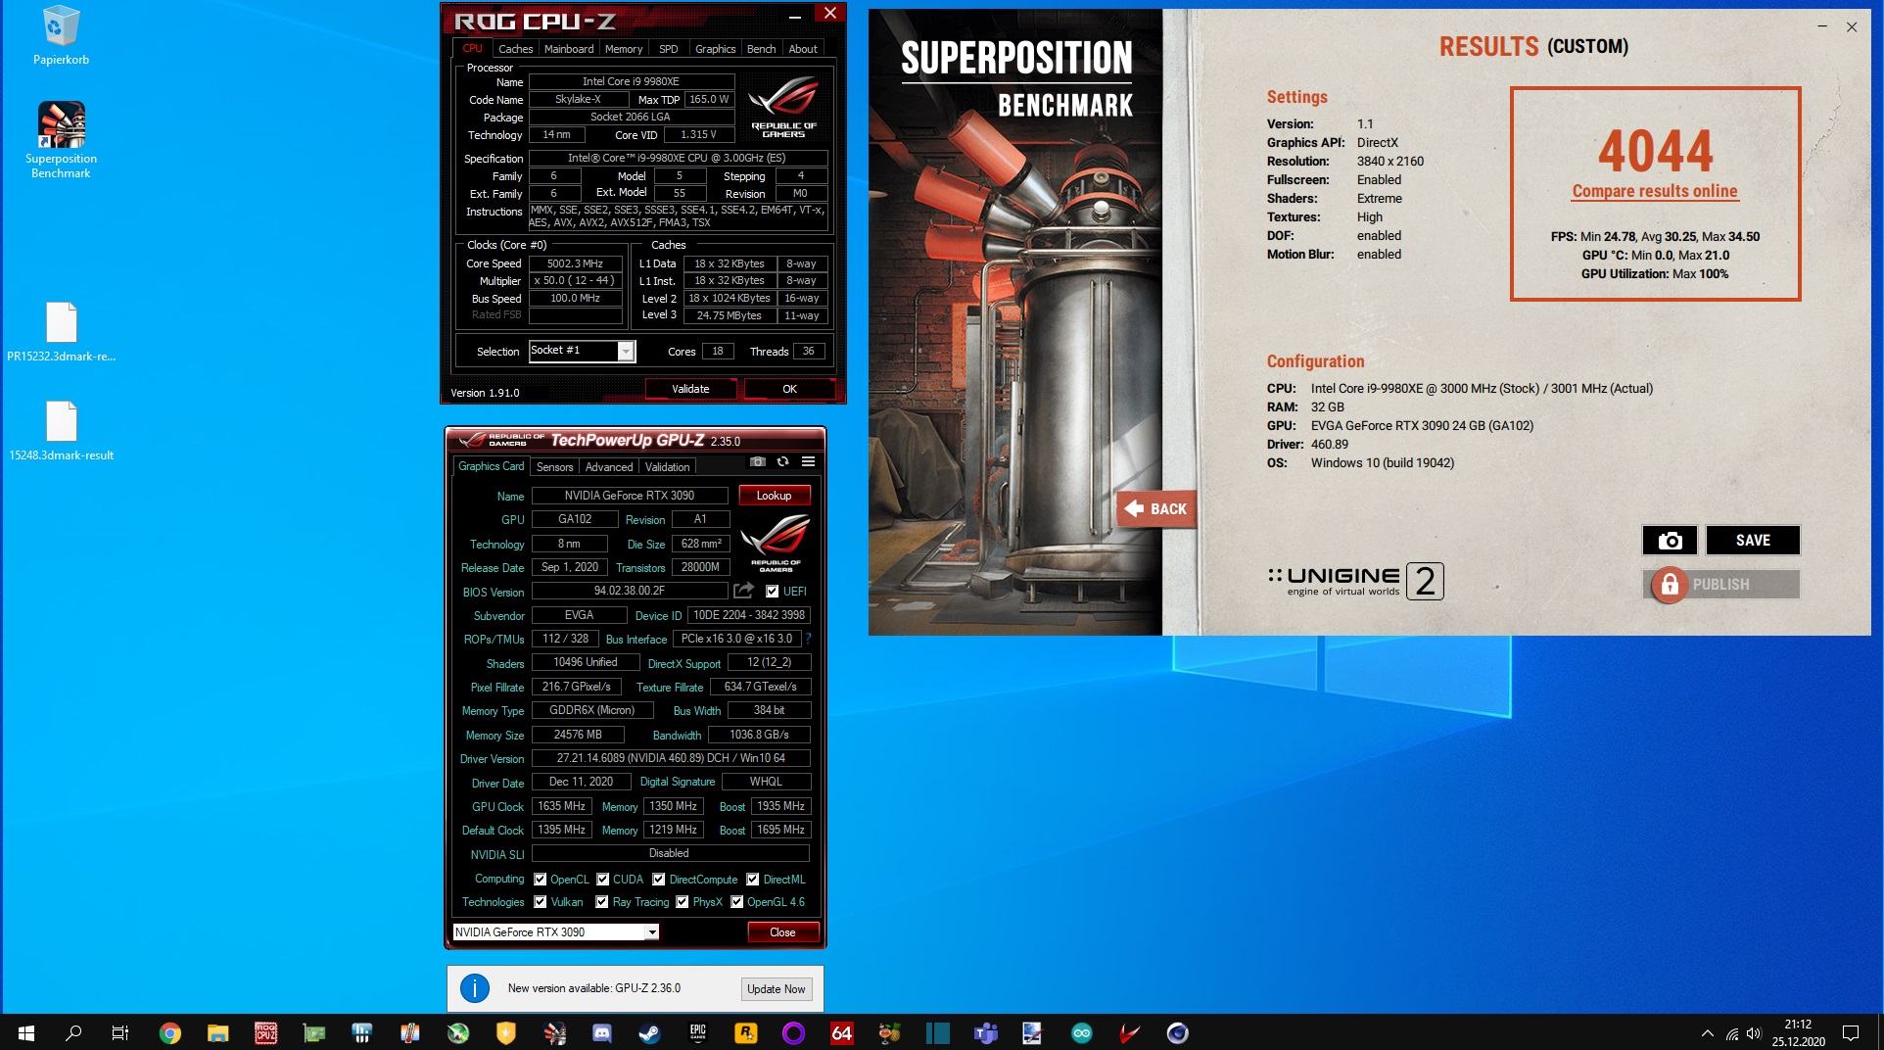Click the GPU-Z refresh icon
The height and width of the screenshot is (1050, 1884).
pyautogui.click(x=782, y=461)
